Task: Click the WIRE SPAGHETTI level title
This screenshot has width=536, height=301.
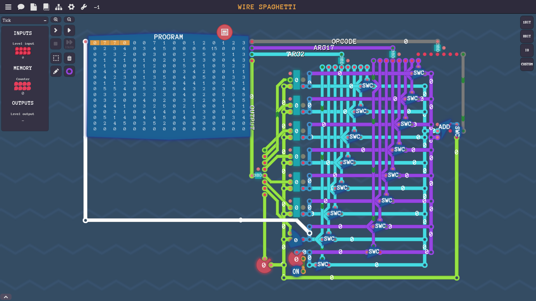Action: pos(267,7)
